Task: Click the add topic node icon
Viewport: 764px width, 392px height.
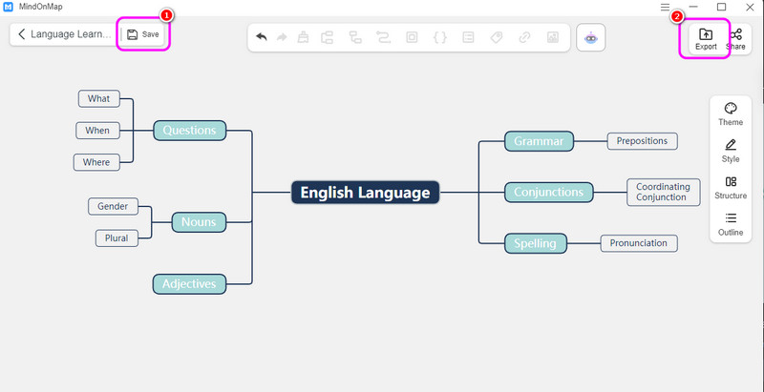Action: [327, 37]
